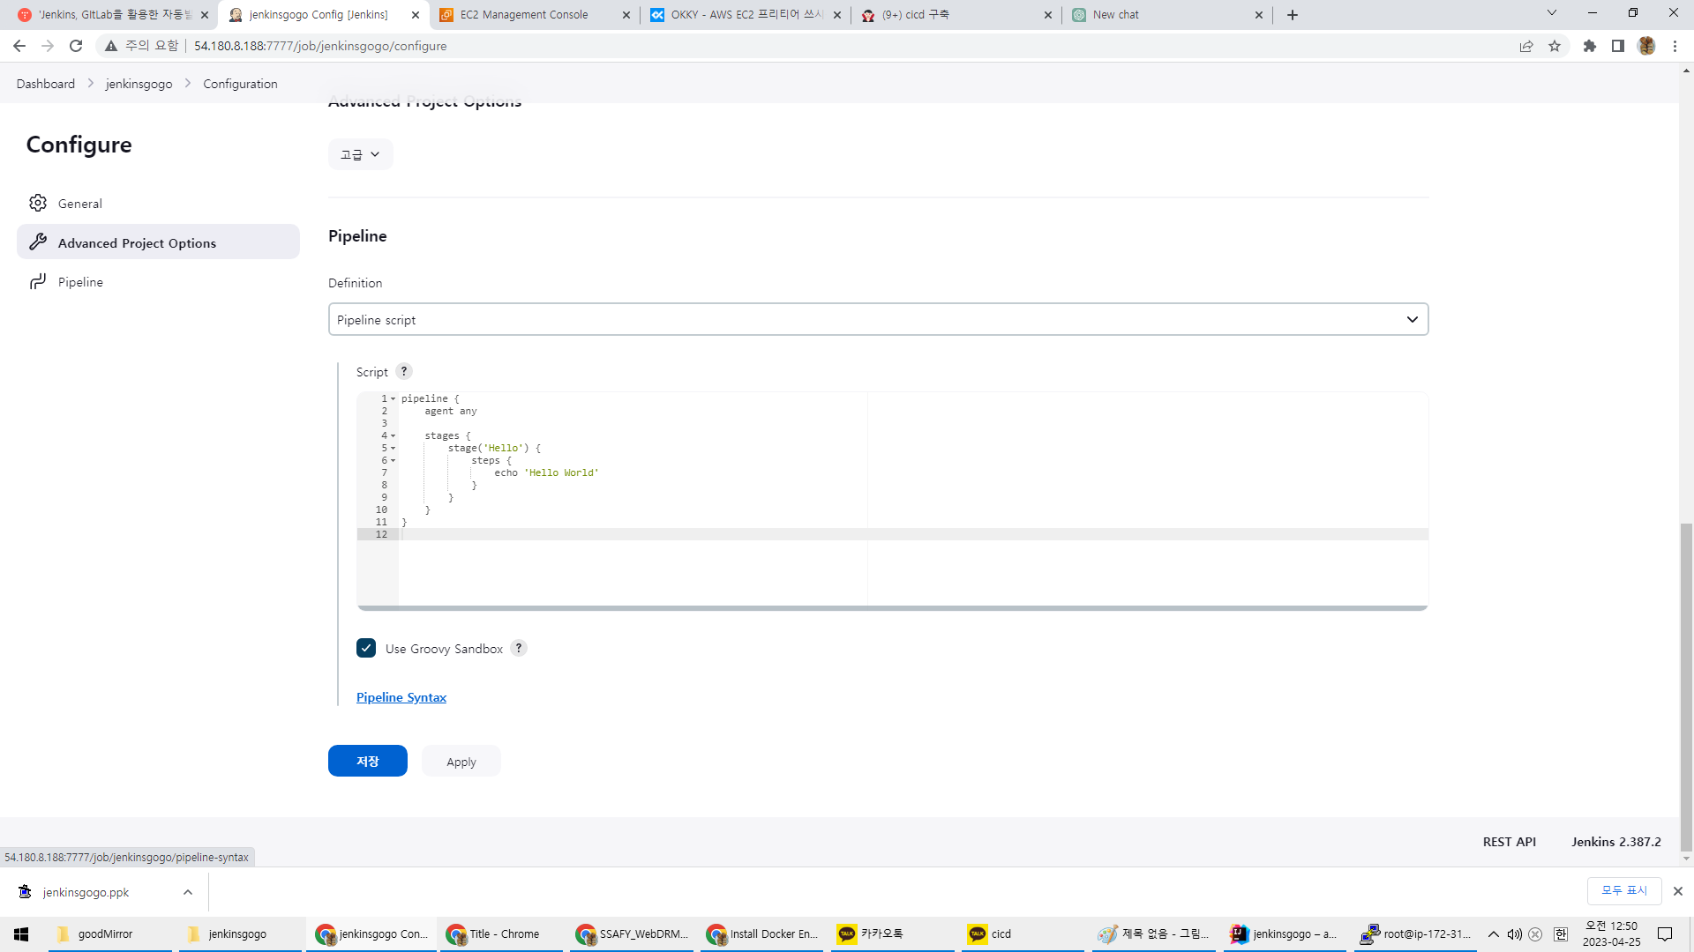Open help for Use Groovy Sandbox

pyautogui.click(x=519, y=648)
